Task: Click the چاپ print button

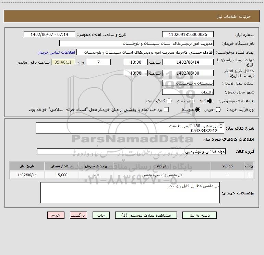Action: pyautogui.click(x=101, y=215)
